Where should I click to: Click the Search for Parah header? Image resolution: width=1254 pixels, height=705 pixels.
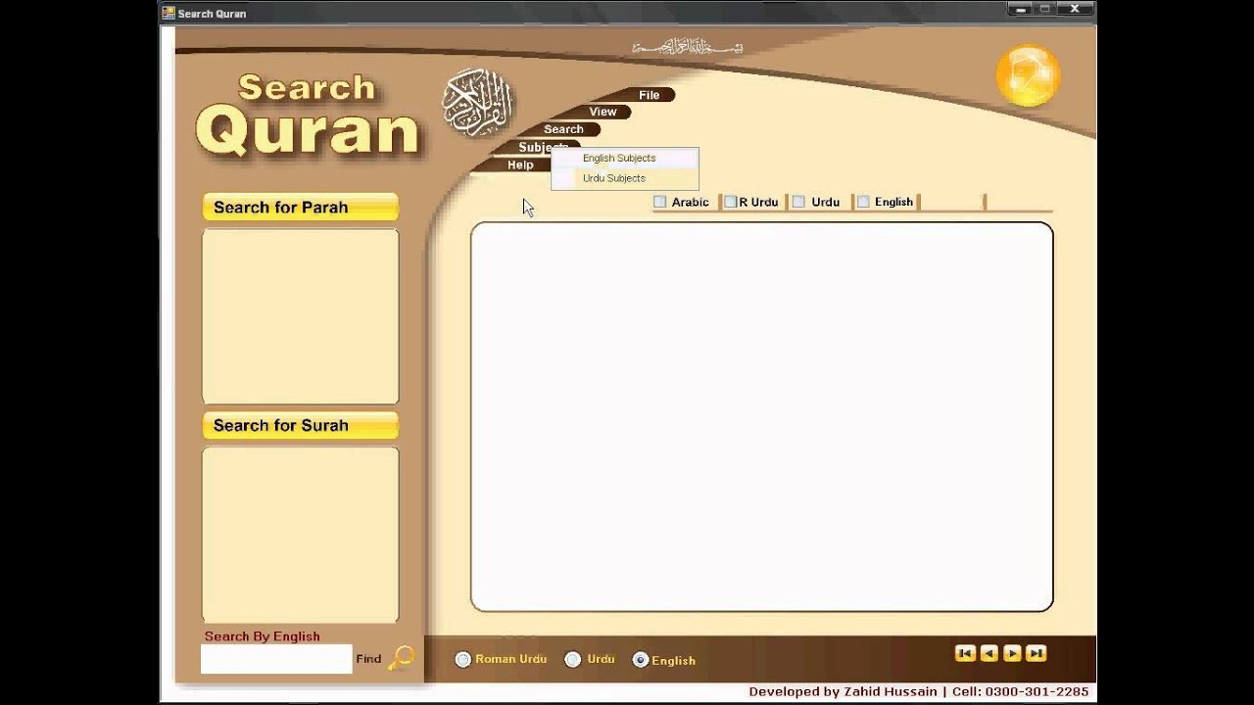pos(300,208)
